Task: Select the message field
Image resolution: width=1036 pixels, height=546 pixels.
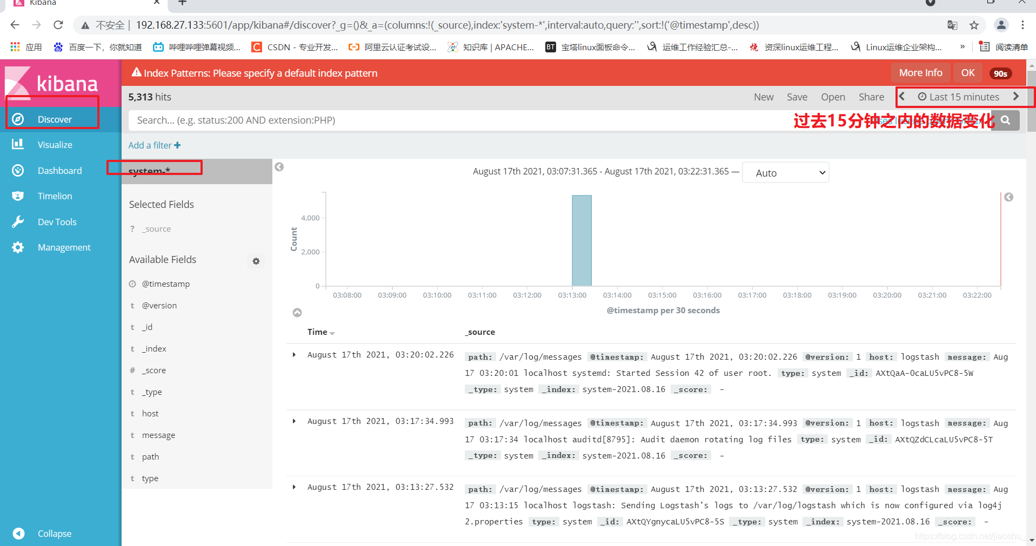Action: click(158, 435)
